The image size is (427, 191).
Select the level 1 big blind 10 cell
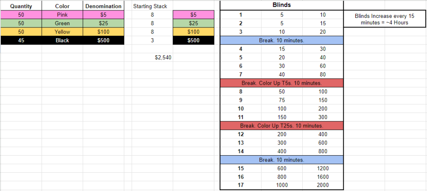(x=323, y=15)
